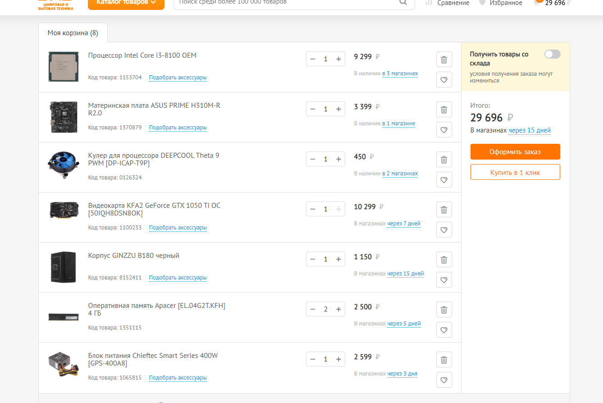Click 'через 3 дня' delivery link
Screen dimensions: 603x403
click(x=402, y=374)
